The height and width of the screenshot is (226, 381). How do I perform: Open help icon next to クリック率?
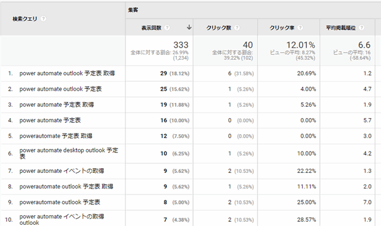(300, 27)
